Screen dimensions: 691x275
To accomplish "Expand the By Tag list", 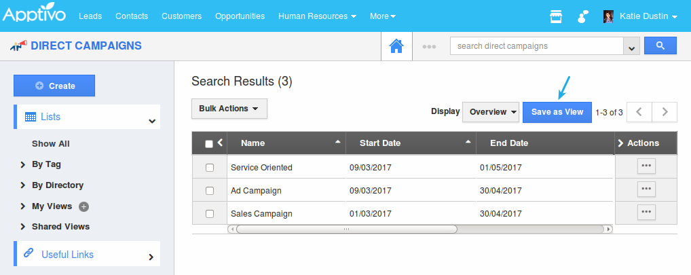I will point(46,164).
